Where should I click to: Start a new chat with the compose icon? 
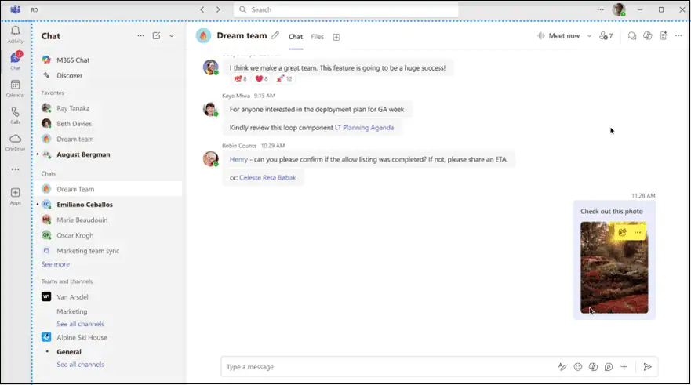[156, 36]
